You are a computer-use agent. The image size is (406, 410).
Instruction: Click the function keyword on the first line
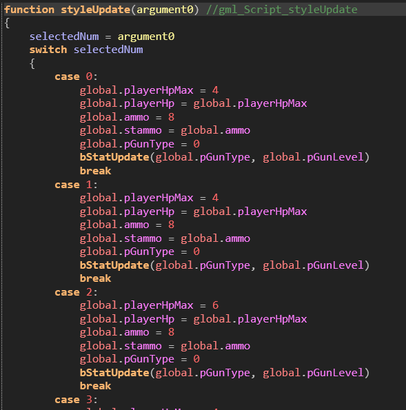tap(30, 10)
